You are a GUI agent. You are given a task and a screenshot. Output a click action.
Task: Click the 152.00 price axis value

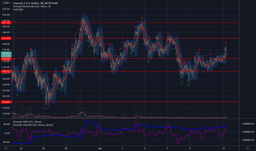pyautogui.click(x=6, y=9)
